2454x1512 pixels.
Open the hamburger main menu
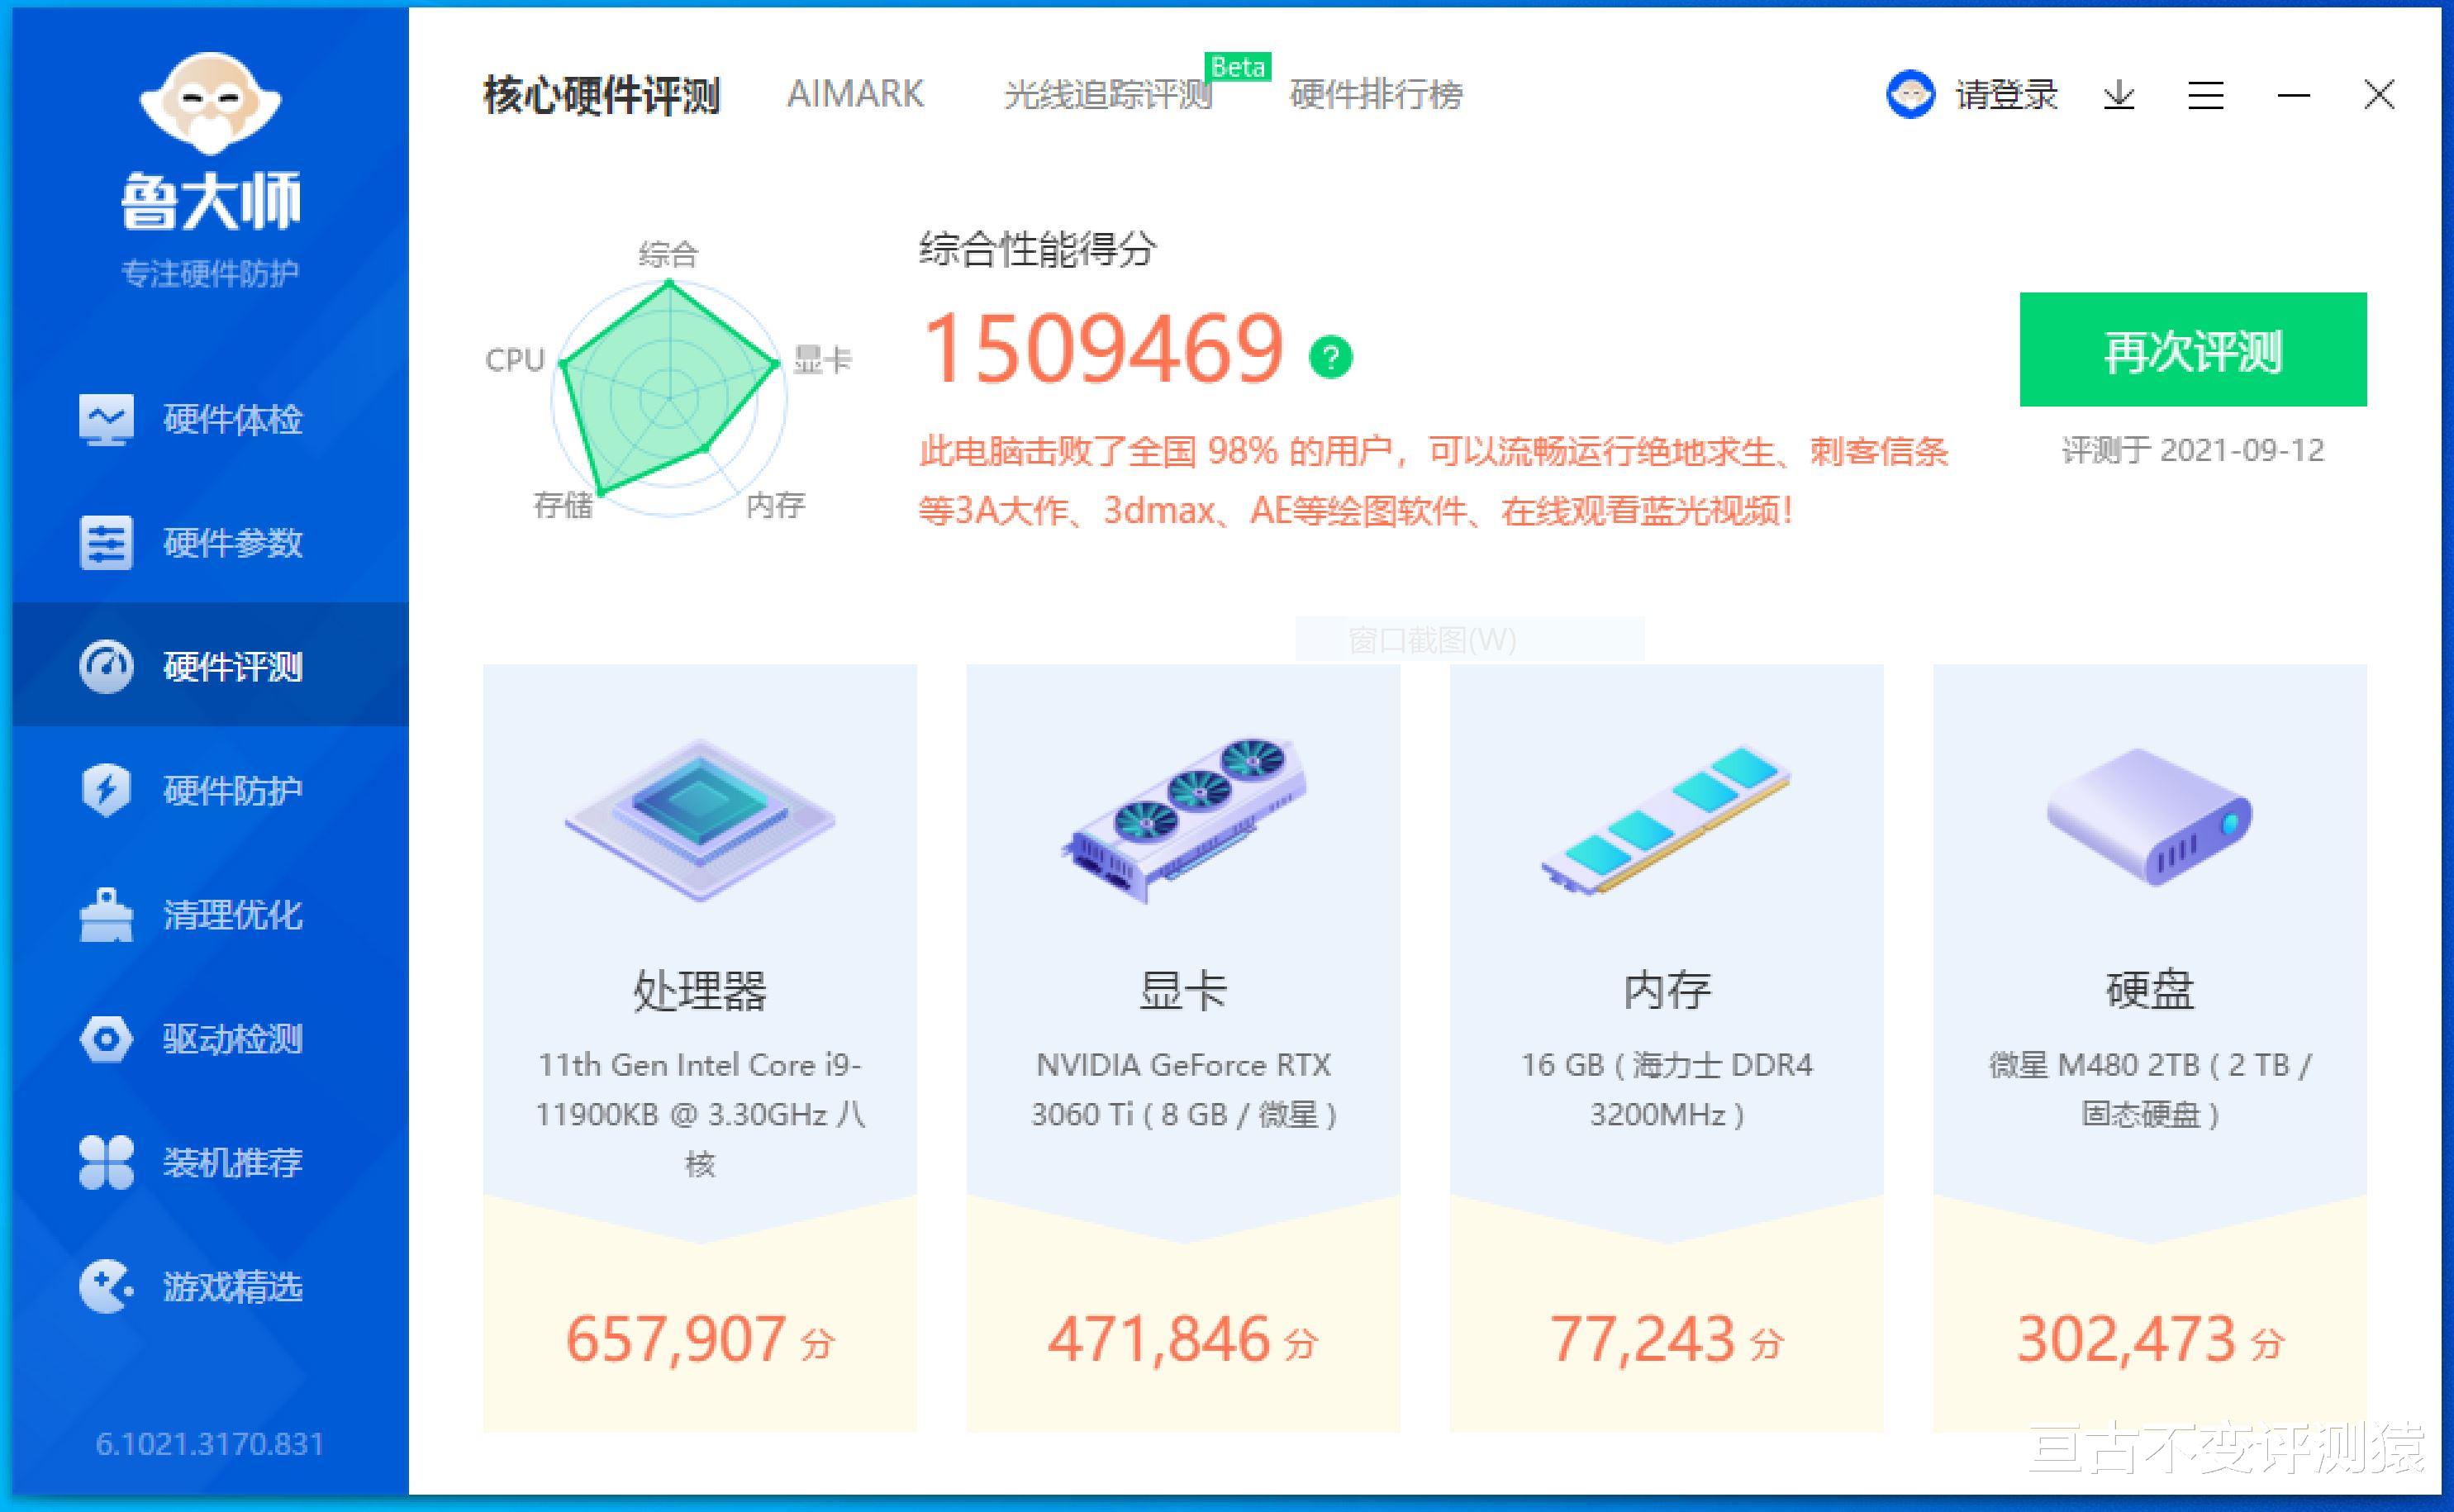pos(2205,96)
